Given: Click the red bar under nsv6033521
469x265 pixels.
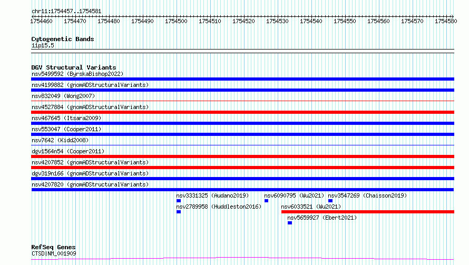Looking at the screenshot, I should pyautogui.click(x=368, y=212).
